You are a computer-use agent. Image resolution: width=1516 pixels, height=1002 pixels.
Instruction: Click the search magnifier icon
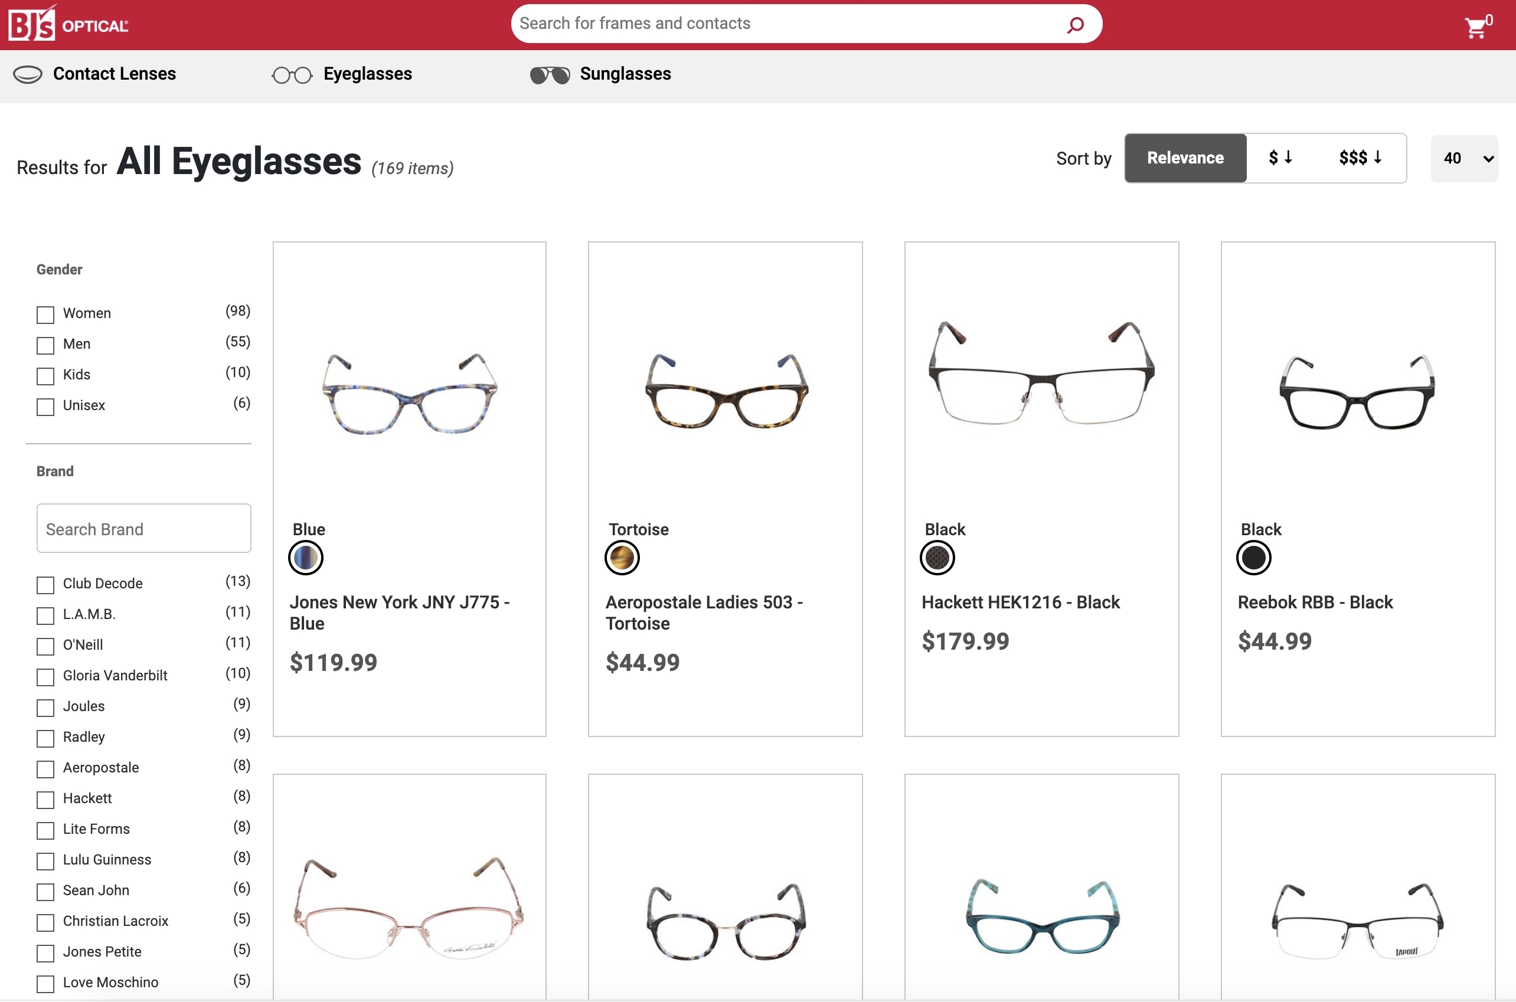(1076, 24)
